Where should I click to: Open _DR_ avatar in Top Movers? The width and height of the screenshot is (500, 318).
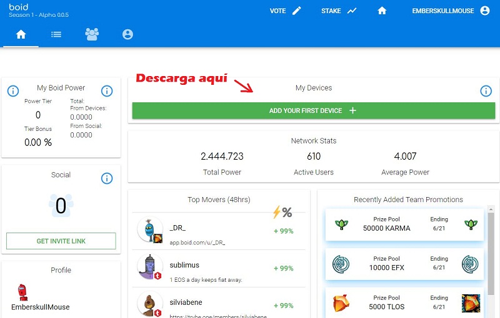pos(151,229)
